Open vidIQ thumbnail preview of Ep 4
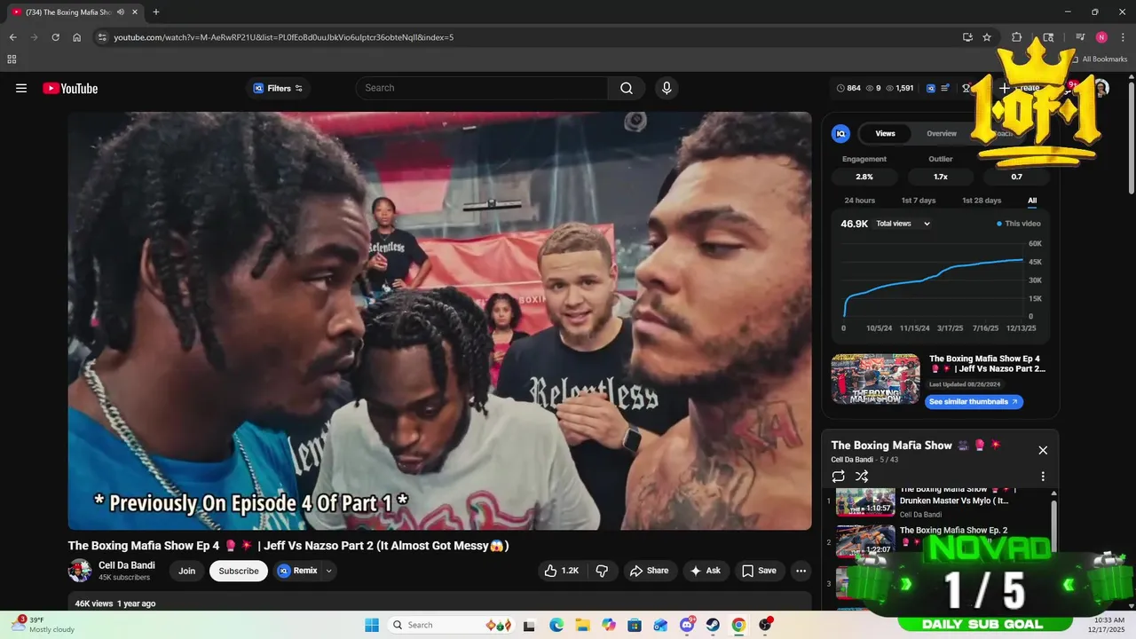 pos(875,379)
